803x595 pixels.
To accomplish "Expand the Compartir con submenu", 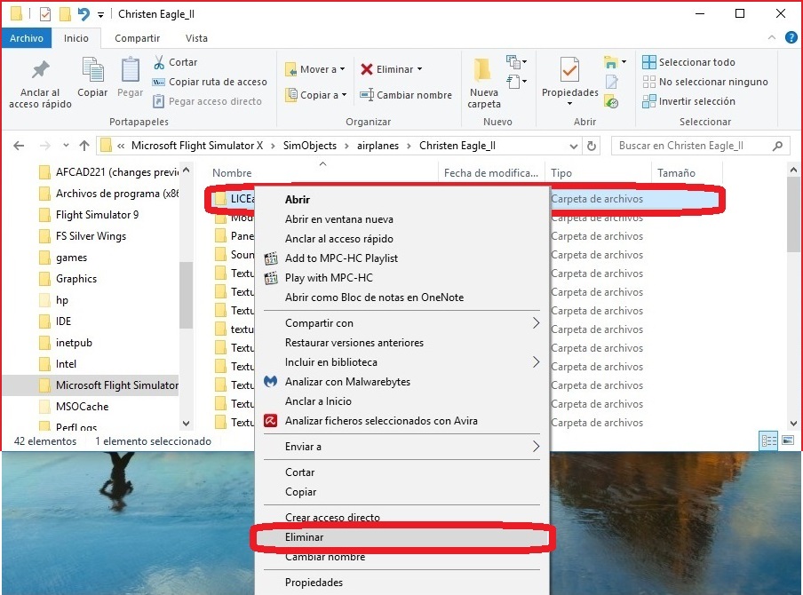I will (x=402, y=323).
